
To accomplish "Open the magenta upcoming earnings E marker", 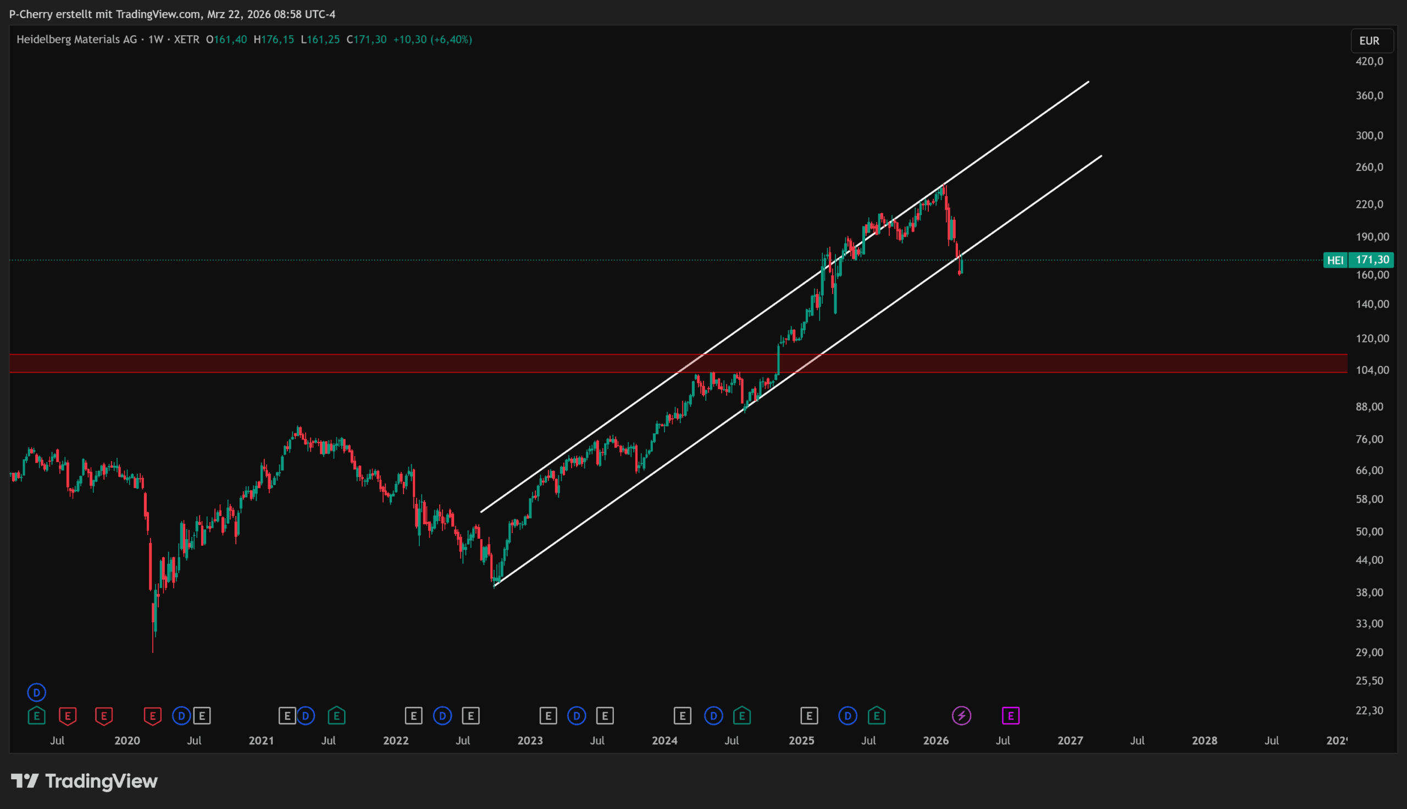I will (x=1010, y=716).
